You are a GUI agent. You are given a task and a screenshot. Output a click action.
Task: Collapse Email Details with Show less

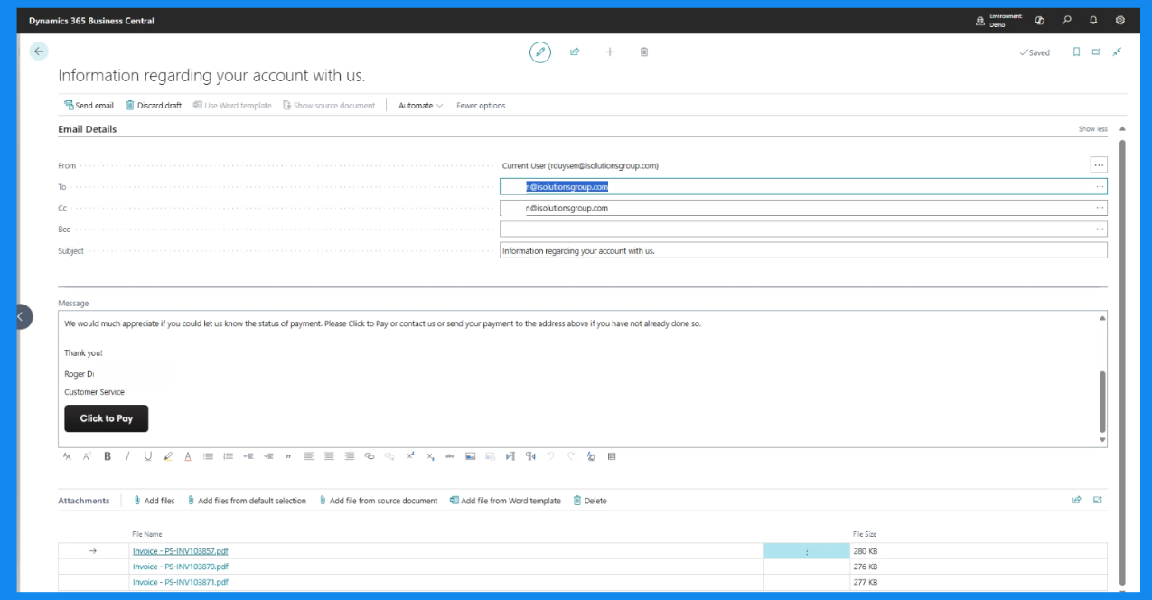1092,129
